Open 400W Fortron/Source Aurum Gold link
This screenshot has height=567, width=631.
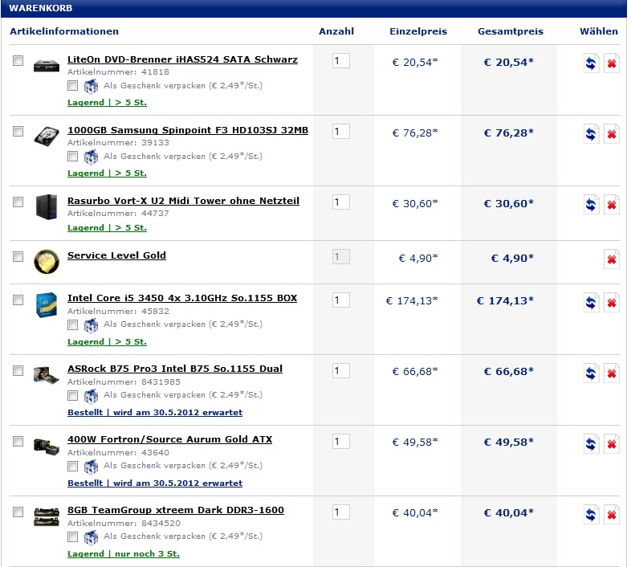170,440
